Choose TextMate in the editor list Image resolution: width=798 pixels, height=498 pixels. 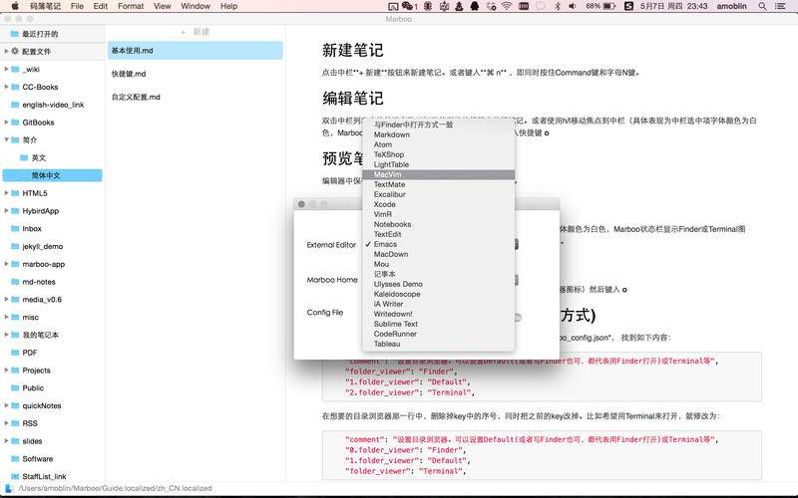pos(438,184)
